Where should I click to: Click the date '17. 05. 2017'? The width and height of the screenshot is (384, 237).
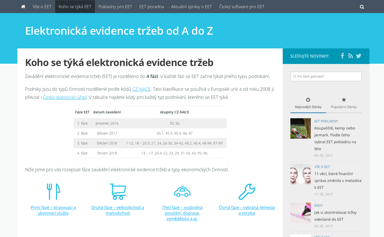324,194
